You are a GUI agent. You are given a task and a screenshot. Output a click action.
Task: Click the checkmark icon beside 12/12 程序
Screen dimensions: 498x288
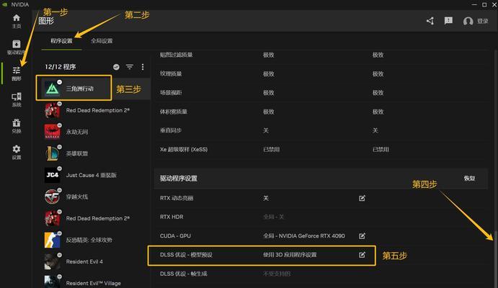(116, 67)
